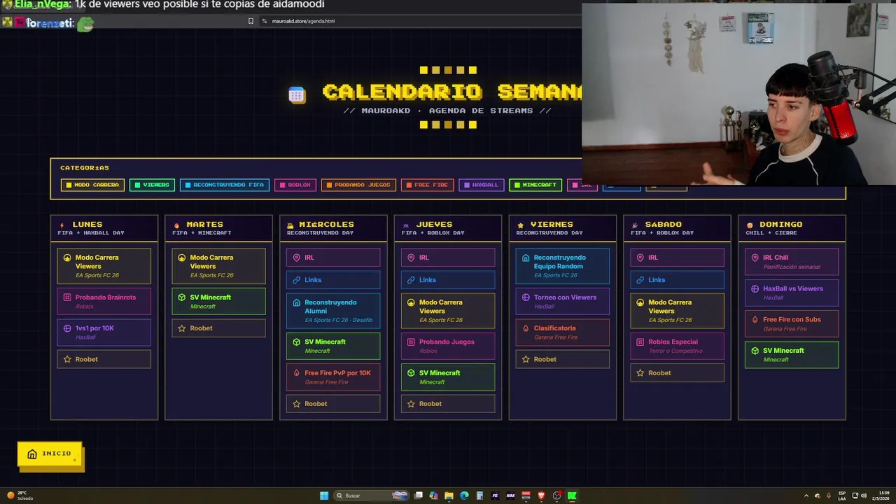Click the Miércoles day header
Image resolution: width=896 pixels, height=504 pixels.
pyautogui.click(x=333, y=228)
